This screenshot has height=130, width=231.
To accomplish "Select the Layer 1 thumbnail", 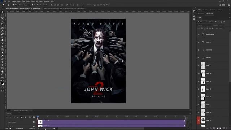I will [203, 66].
